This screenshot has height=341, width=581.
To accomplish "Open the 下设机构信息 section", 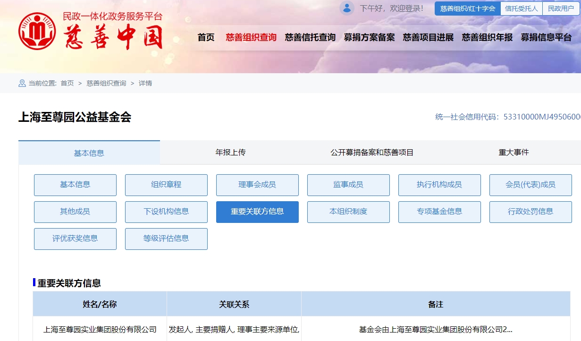I will (166, 212).
